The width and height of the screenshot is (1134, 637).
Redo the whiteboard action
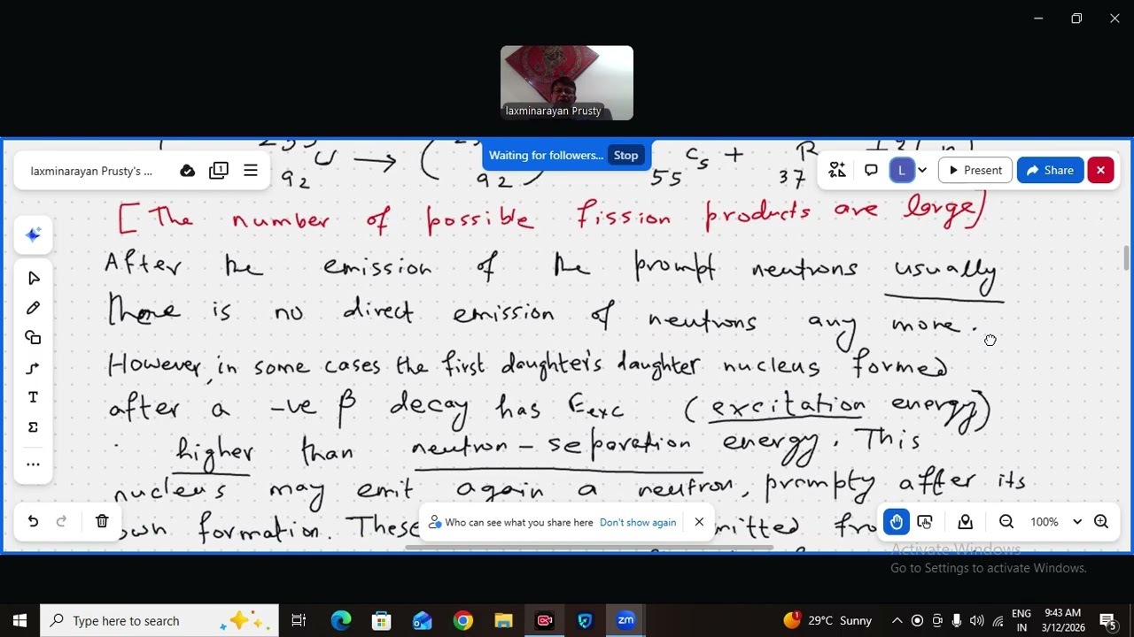(61, 522)
